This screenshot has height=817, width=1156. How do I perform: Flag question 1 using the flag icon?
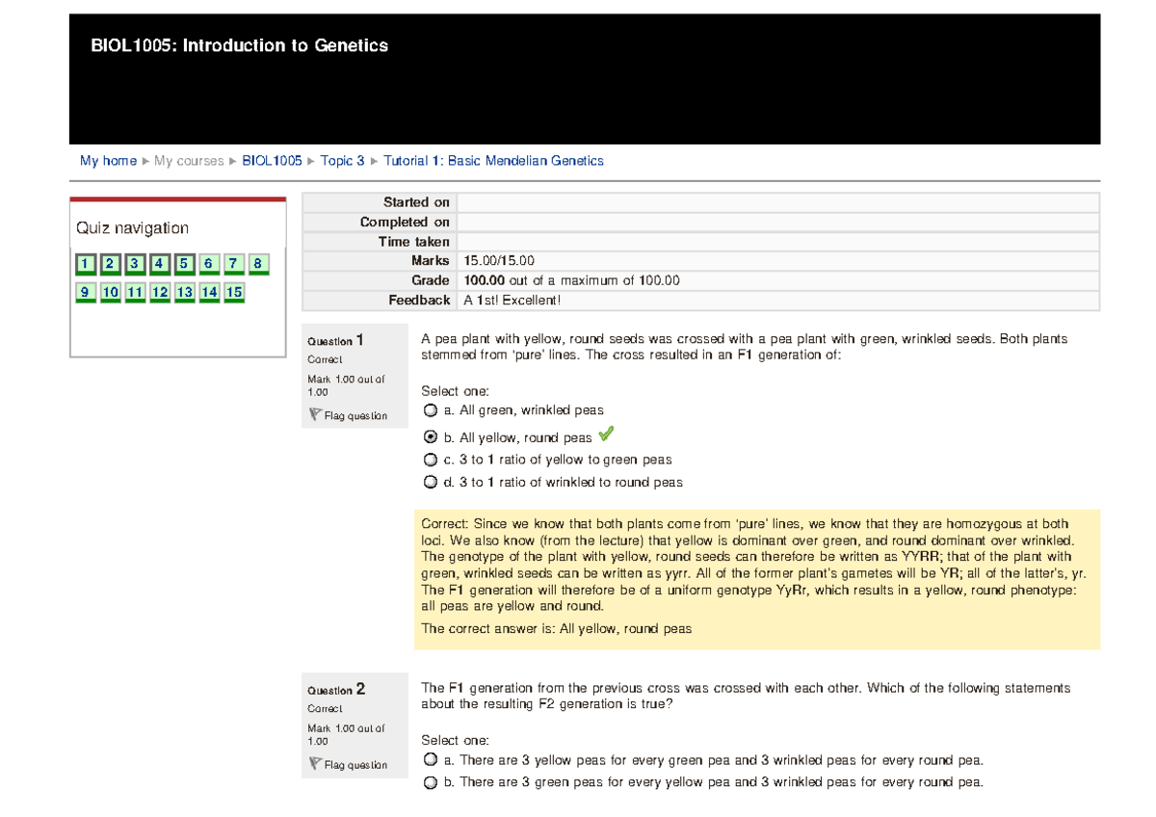click(x=313, y=414)
